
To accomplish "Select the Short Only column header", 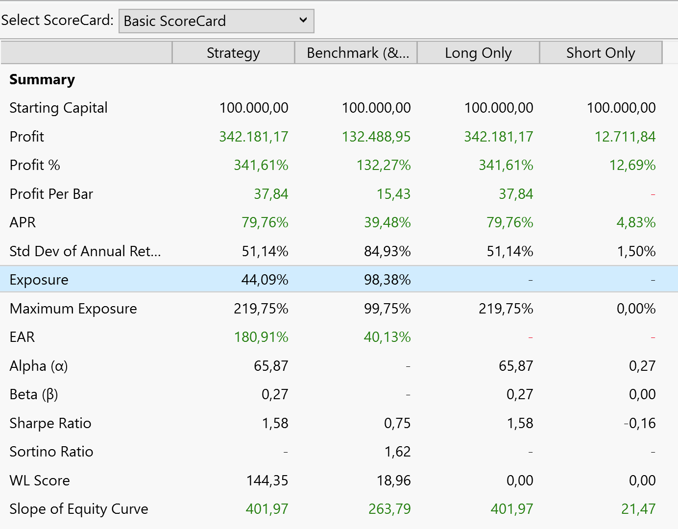I will point(601,53).
